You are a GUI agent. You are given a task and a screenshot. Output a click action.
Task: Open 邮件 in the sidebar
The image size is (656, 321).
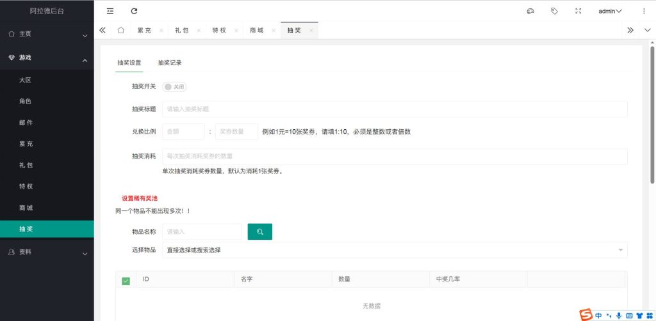pos(26,123)
